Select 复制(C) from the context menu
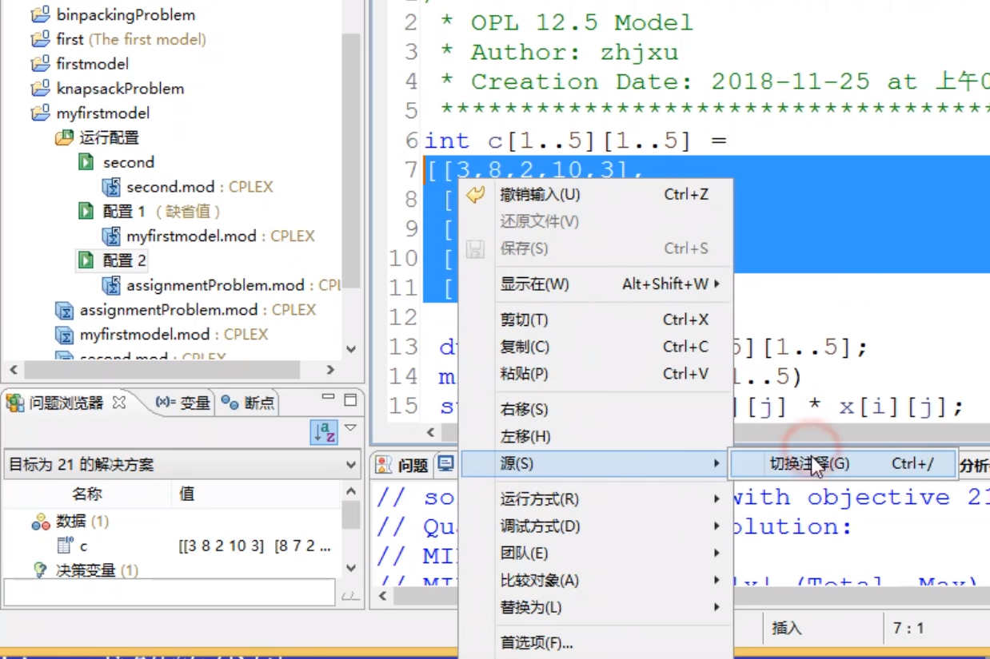The image size is (990, 659). pos(596,347)
